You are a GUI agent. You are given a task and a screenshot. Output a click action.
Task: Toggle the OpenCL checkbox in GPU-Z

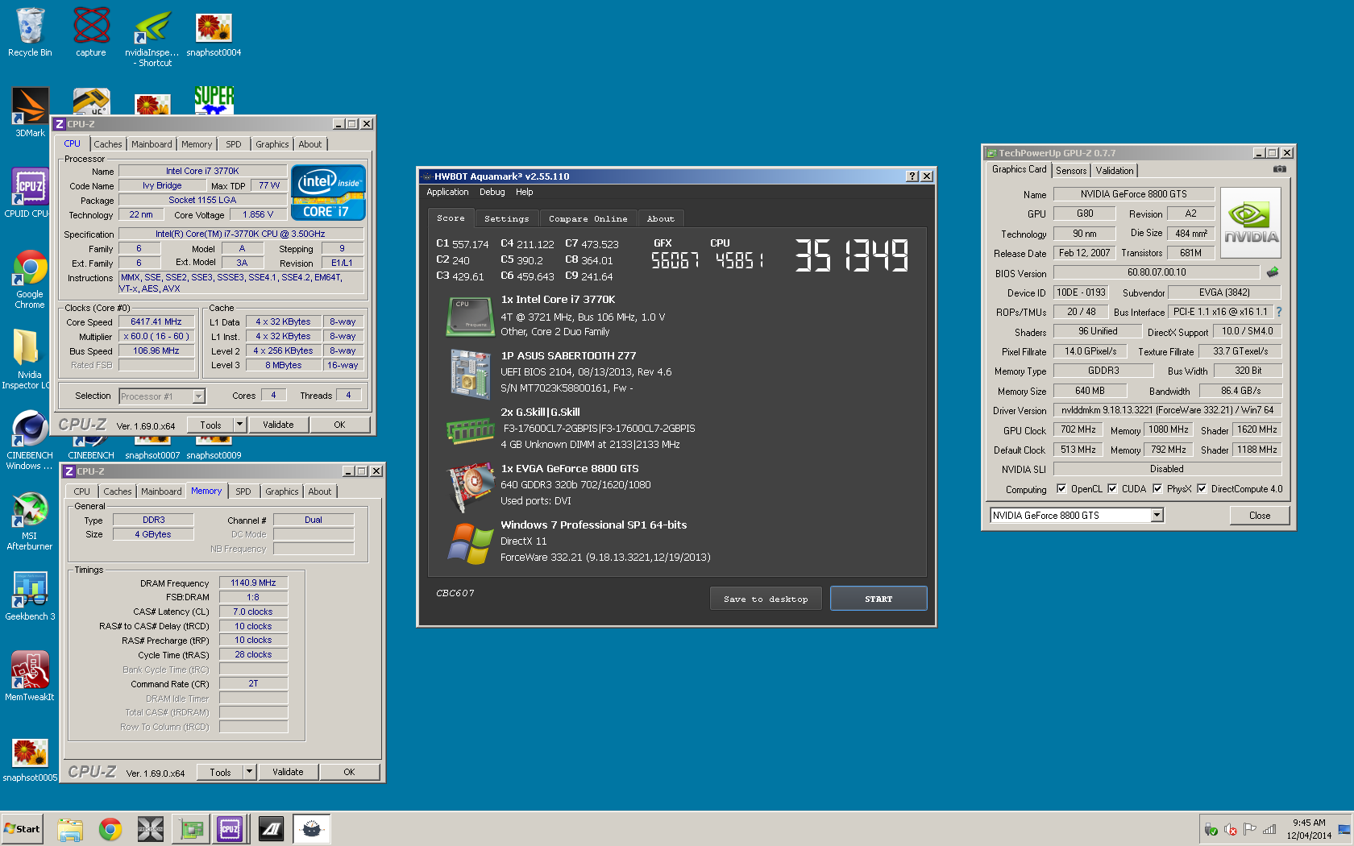(x=1061, y=488)
